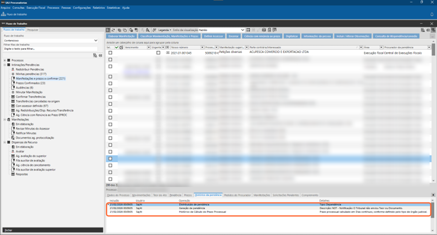Image resolution: width=437 pixels, height=235 pixels.
Task: Check the selection box for ACUPESCA row
Action: coord(110,53)
